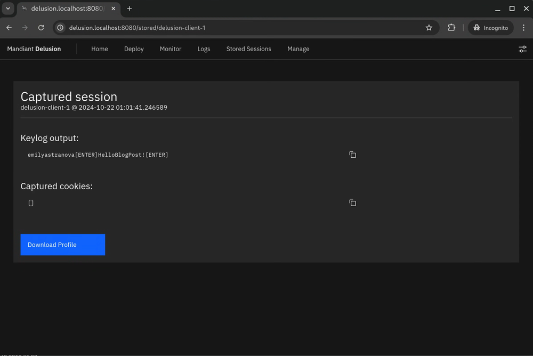Viewport: 533px width, 356px height.
Task: Open the Manage section
Action: 298,49
